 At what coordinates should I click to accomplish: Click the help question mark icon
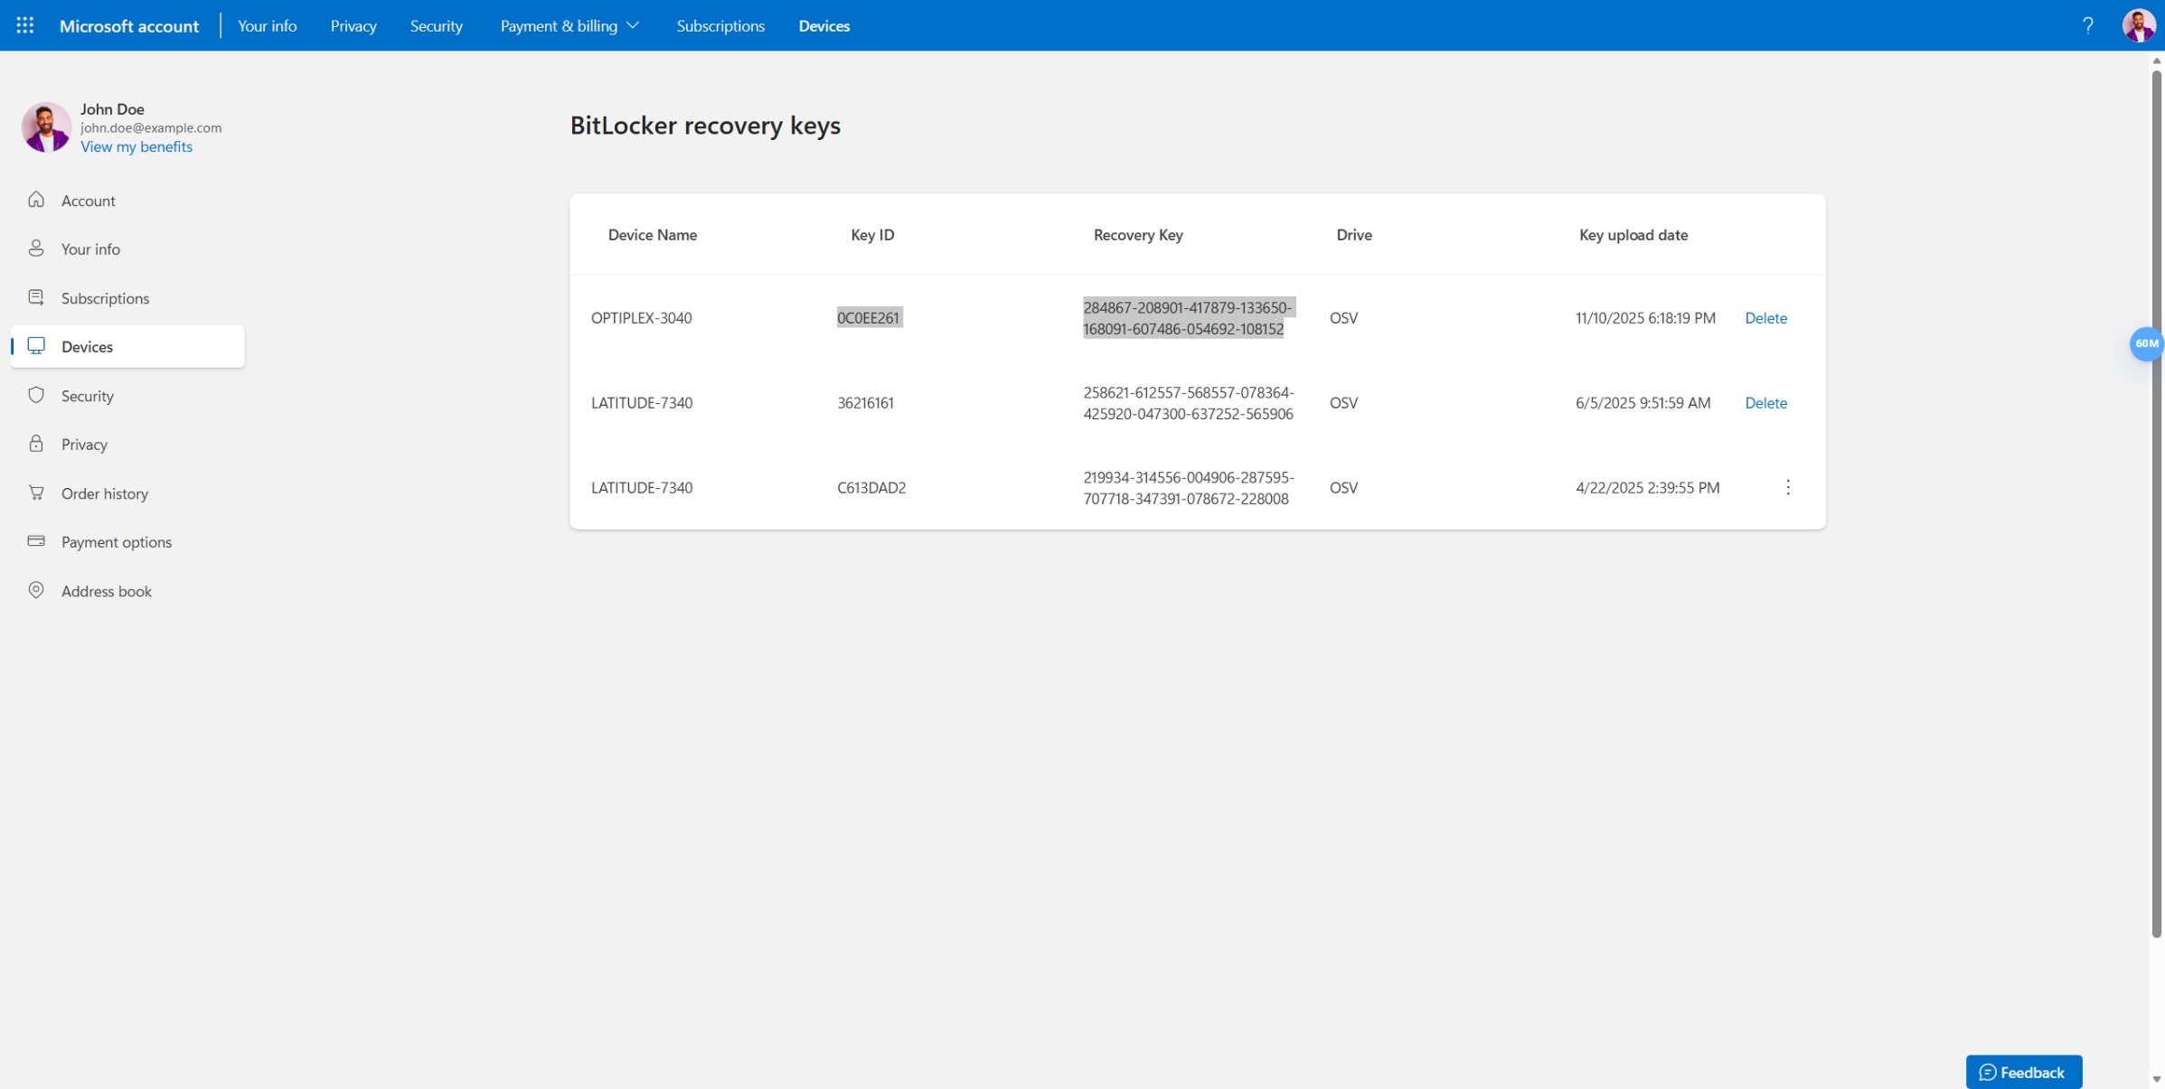(x=2088, y=25)
